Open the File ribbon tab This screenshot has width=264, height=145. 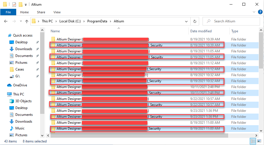click(x=8, y=12)
